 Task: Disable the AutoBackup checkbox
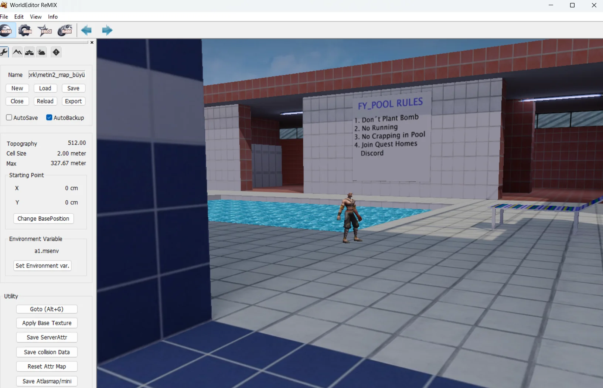49,118
